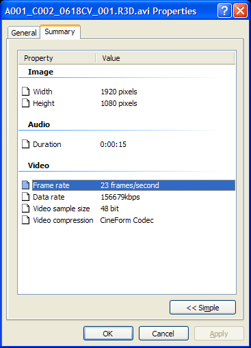
Task: Confirm with the OK button
Action: (x=108, y=334)
